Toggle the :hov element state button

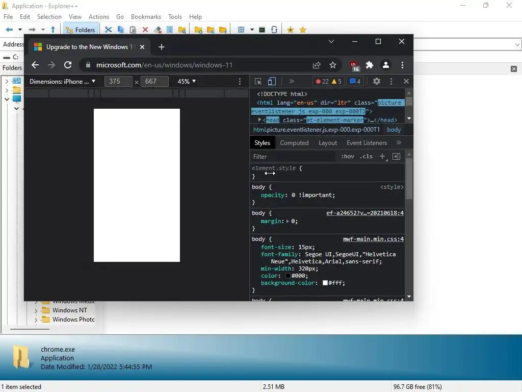[348, 156]
